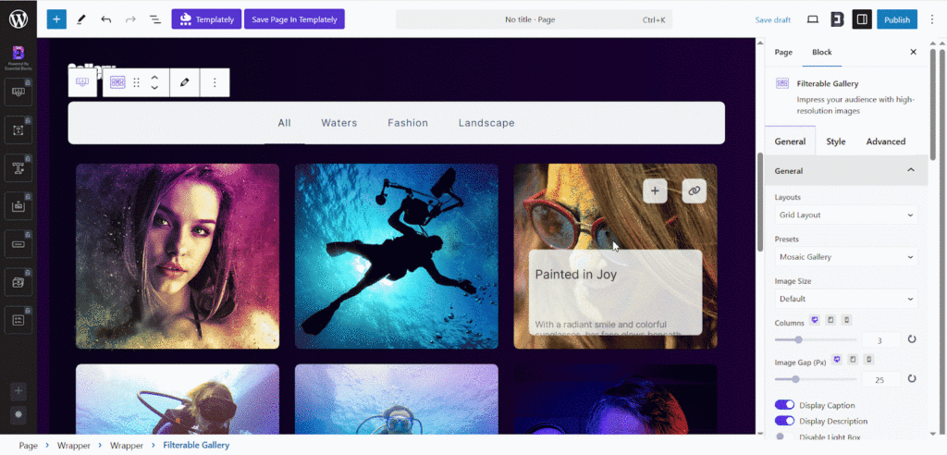Viewport: 947px width, 455px height.
Task: Click Page in the bottom breadcrumb
Action: pos(29,446)
